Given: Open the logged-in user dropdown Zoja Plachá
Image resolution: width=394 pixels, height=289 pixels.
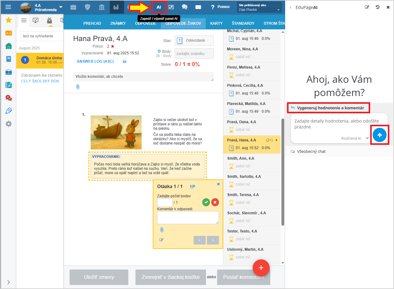Looking at the screenshot, I should tap(259, 7).
